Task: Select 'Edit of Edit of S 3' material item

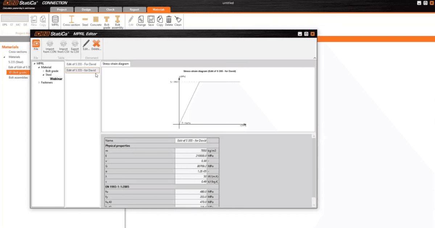Action: (19, 67)
